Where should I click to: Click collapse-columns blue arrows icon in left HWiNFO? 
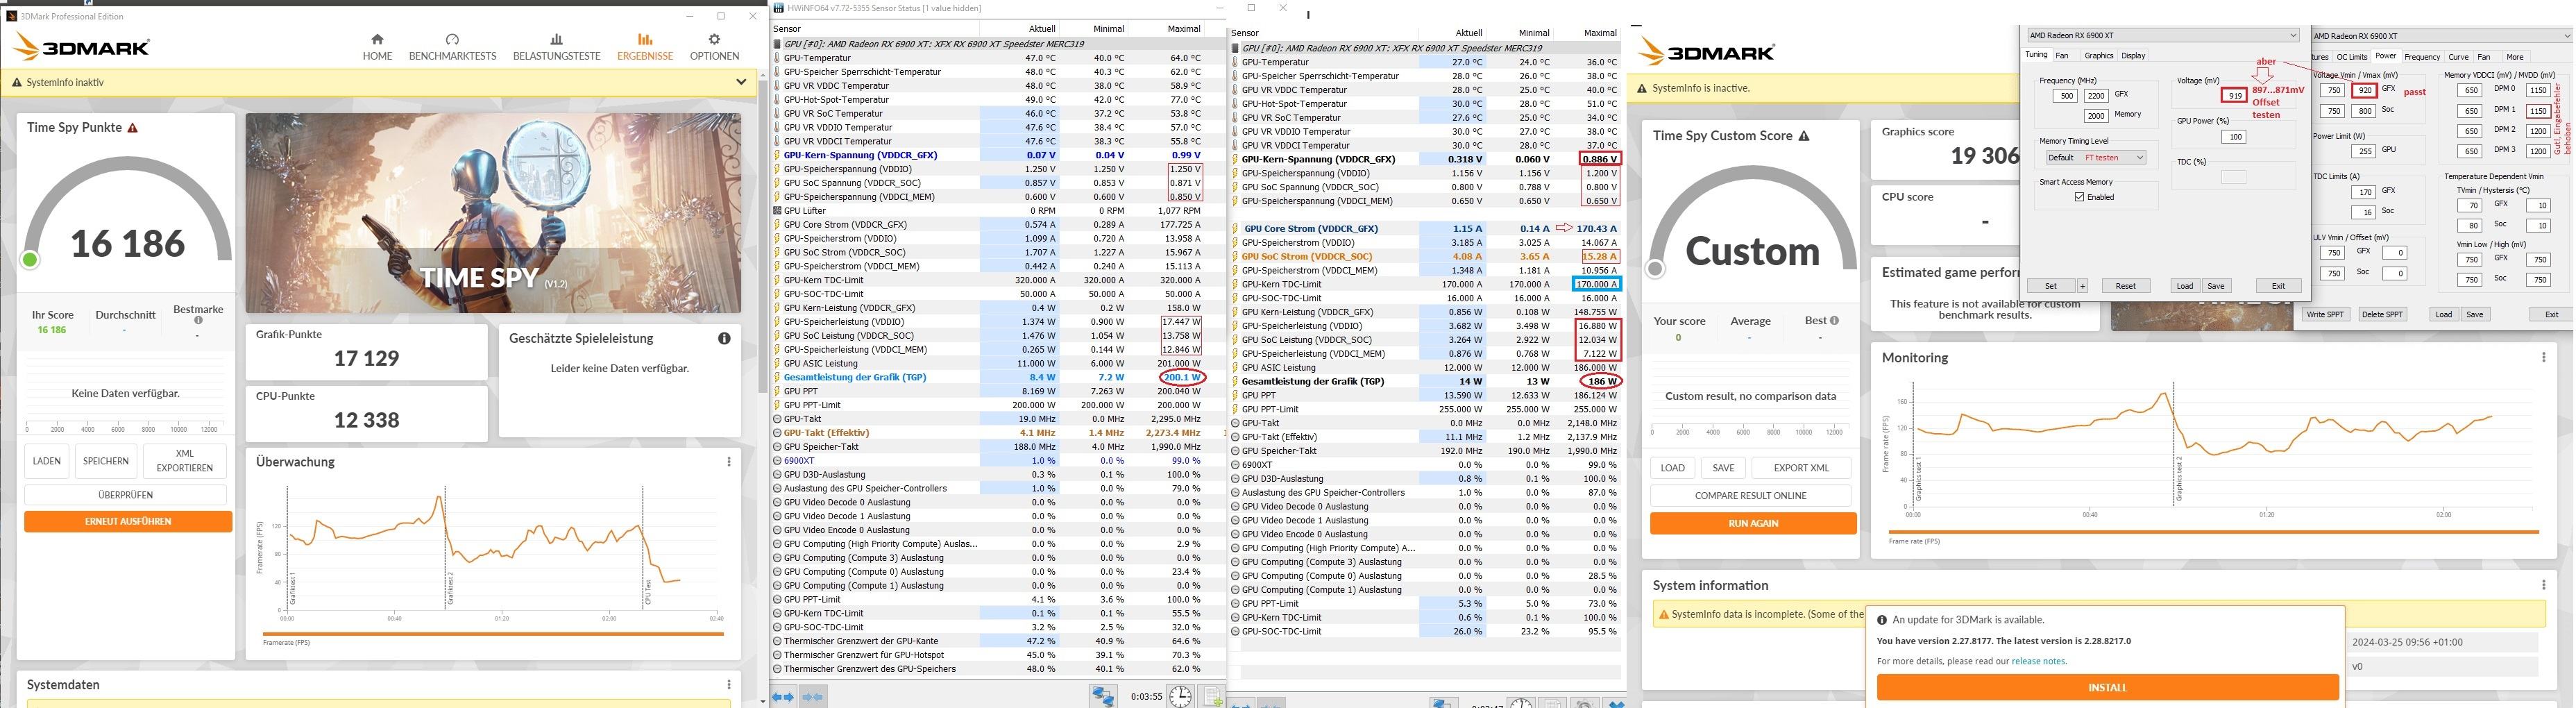[x=813, y=697]
